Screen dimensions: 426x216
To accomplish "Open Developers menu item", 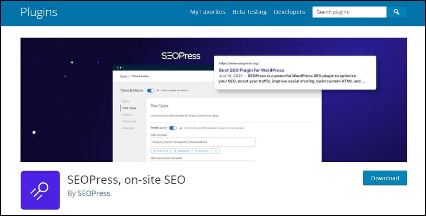I will [x=289, y=12].
